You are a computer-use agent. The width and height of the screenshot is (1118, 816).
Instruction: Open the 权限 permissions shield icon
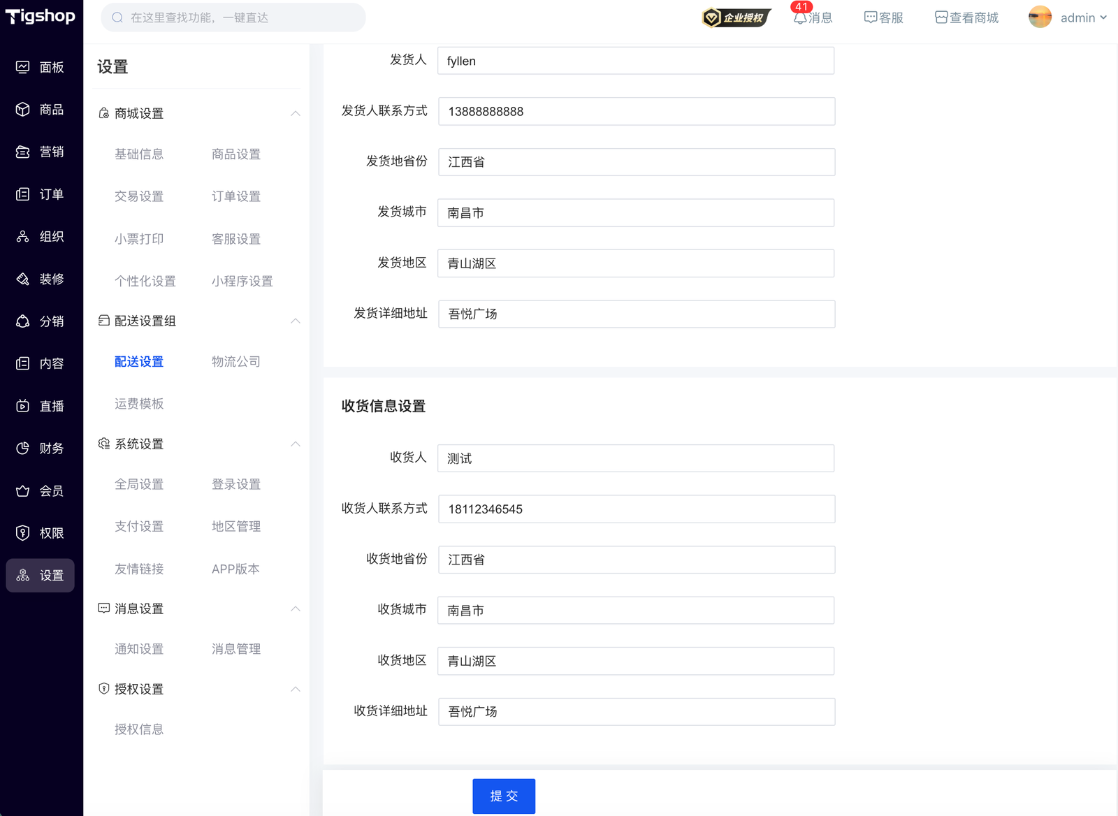(23, 533)
